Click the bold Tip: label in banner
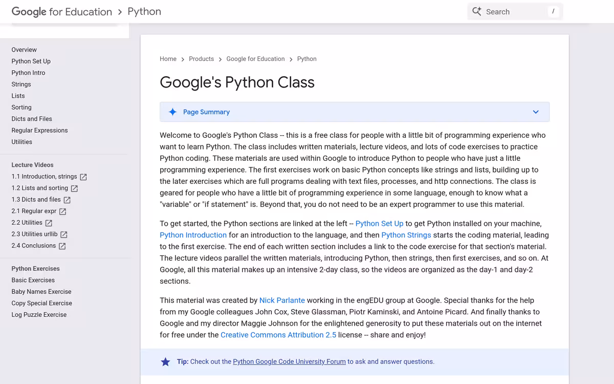Viewport: 614px width, 384px height. (183, 361)
